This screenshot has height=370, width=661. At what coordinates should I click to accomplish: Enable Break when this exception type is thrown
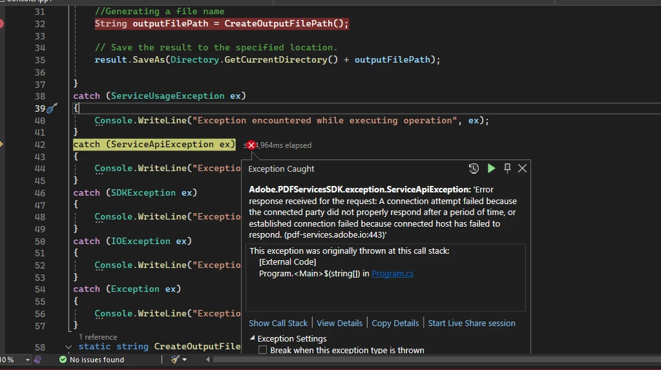(x=262, y=350)
